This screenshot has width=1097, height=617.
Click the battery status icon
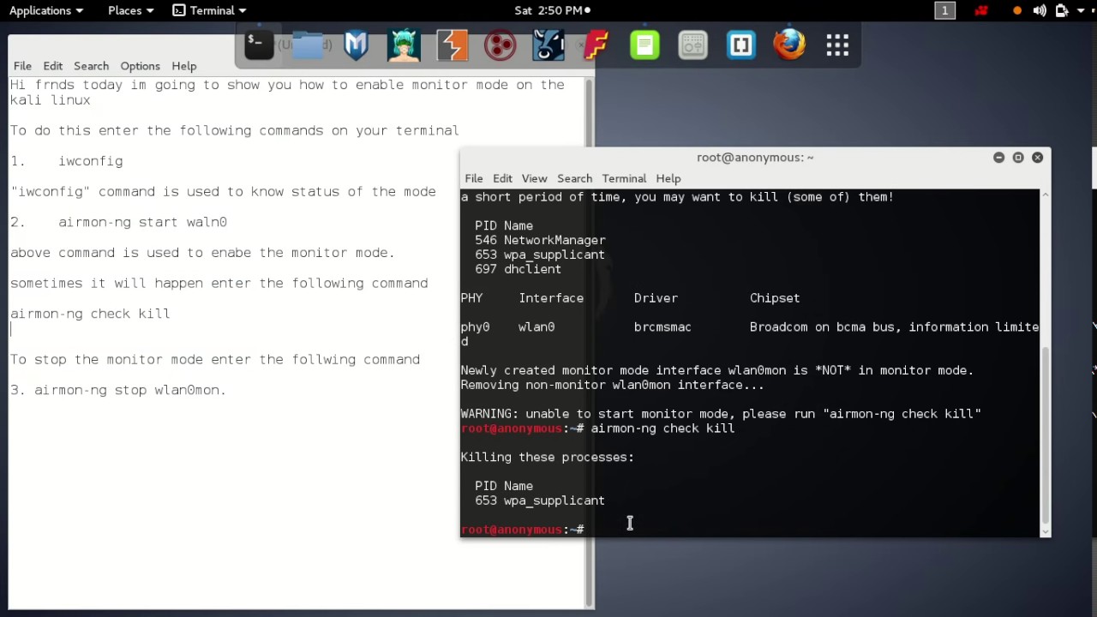pos(1061,10)
